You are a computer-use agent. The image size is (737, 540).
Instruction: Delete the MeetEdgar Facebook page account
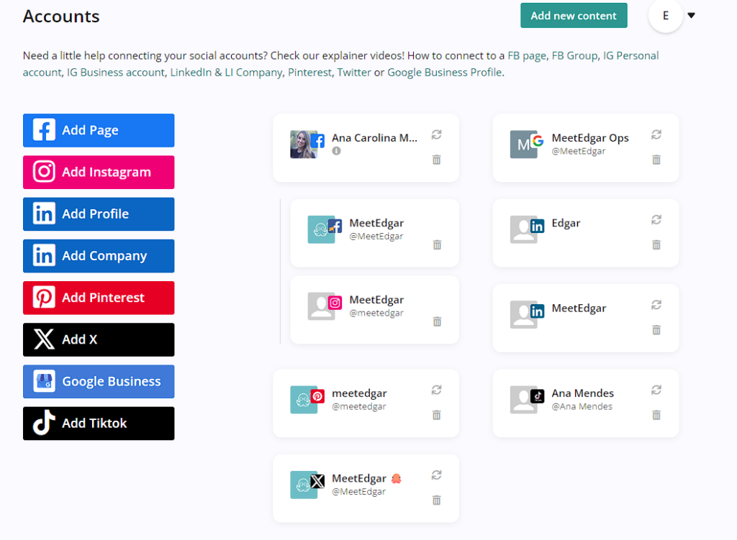[437, 245]
